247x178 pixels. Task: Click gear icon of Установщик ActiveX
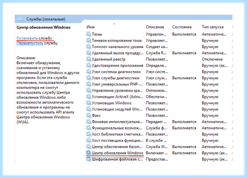[89, 97]
